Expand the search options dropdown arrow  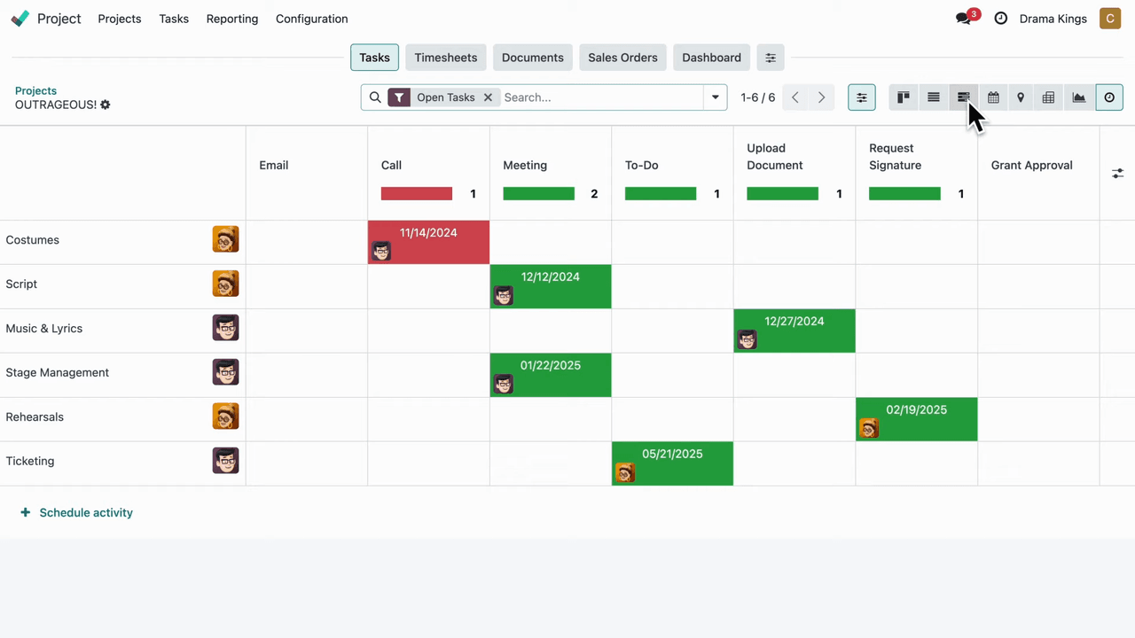coord(715,97)
